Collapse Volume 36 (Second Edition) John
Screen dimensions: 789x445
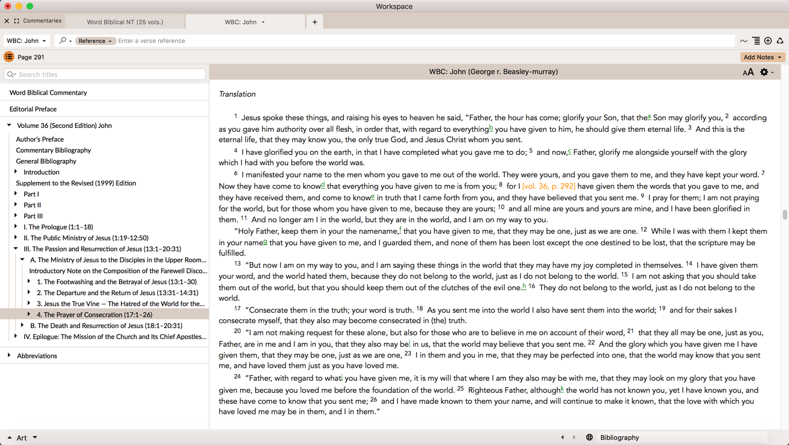tap(9, 126)
